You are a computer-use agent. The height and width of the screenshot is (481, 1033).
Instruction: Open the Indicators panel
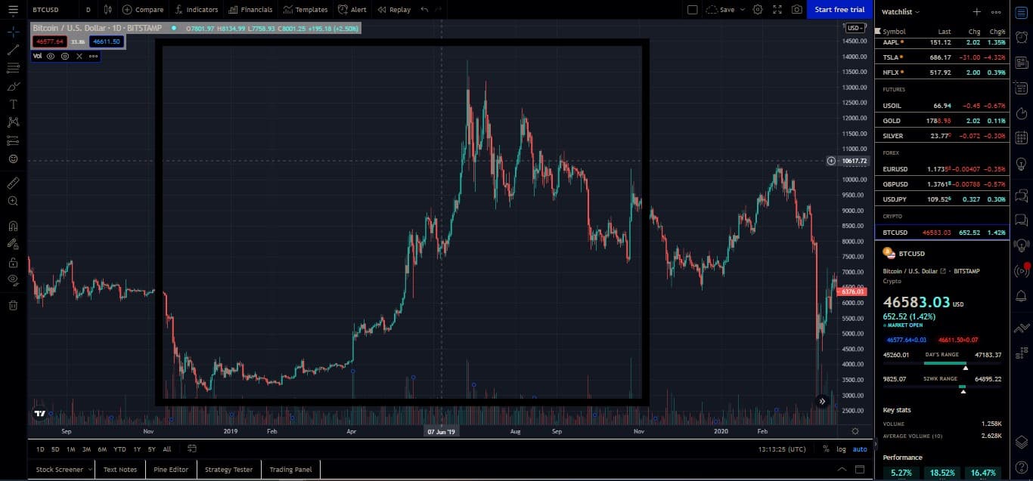(x=196, y=10)
